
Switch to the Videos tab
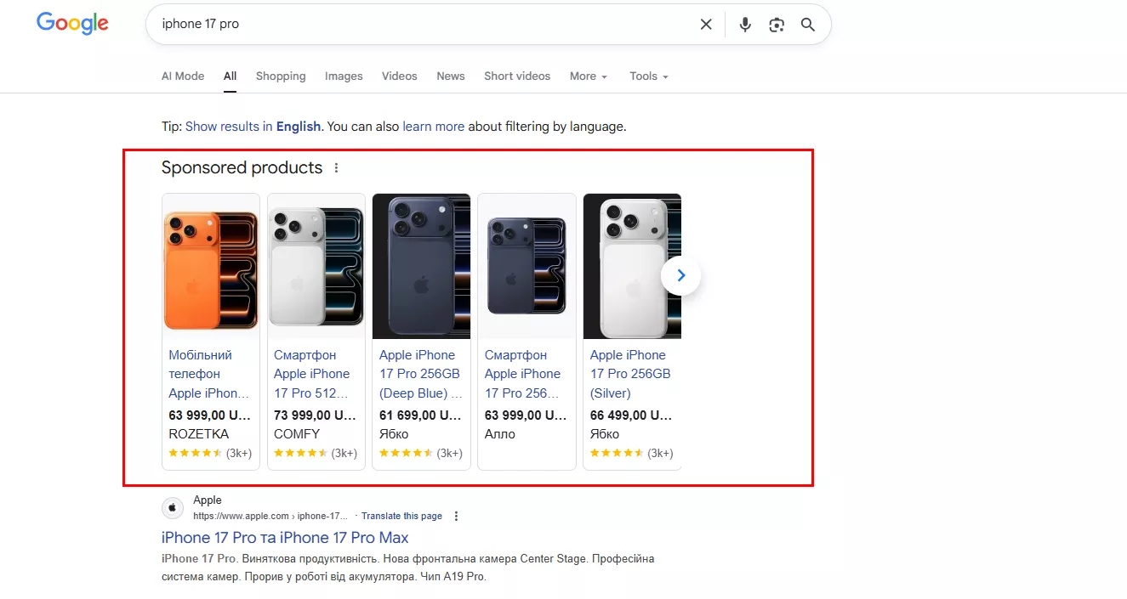[399, 76]
